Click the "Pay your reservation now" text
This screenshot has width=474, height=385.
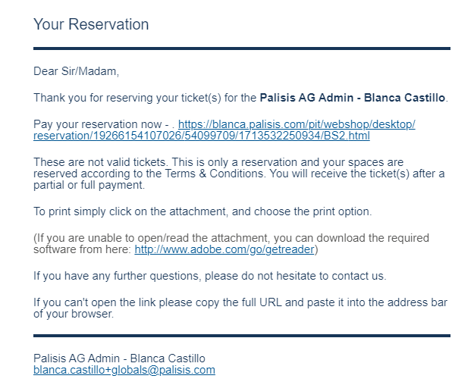97,124
